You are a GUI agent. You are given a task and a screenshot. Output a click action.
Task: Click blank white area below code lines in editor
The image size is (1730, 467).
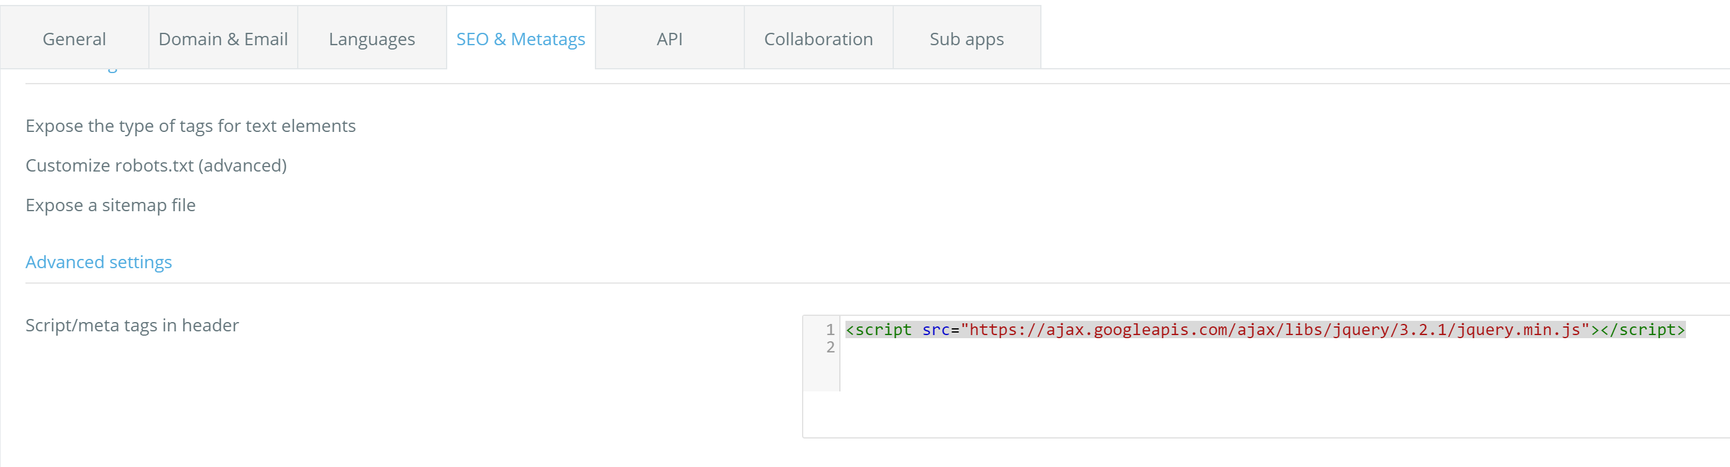[1209, 403]
